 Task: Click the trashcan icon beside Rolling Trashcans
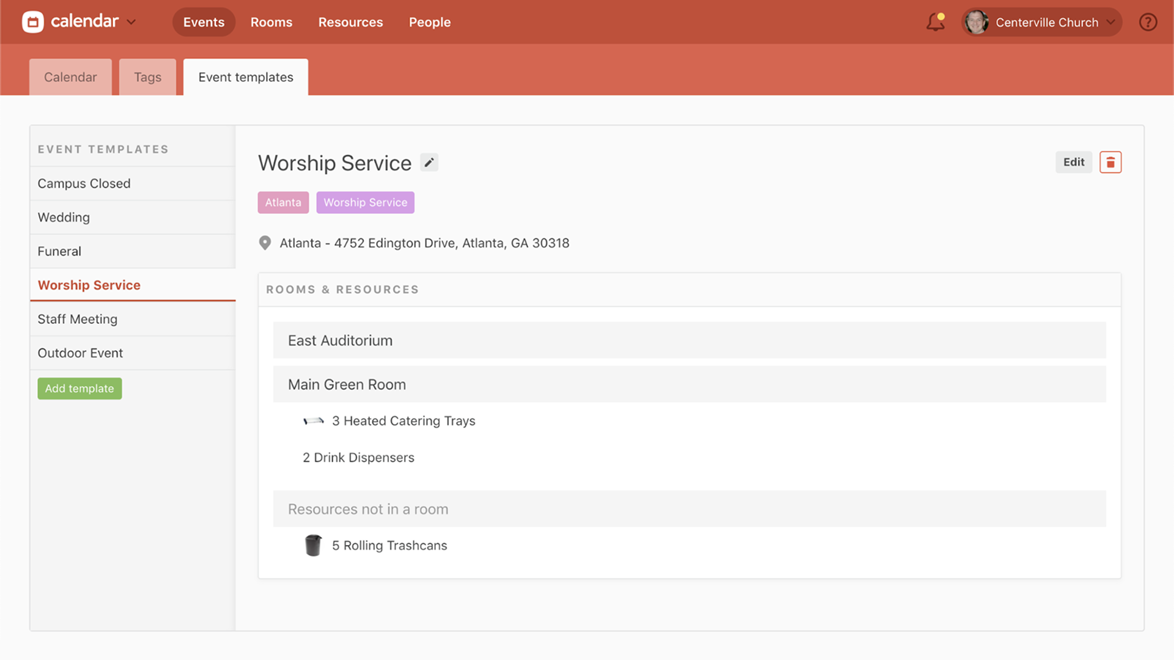tap(314, 545)
